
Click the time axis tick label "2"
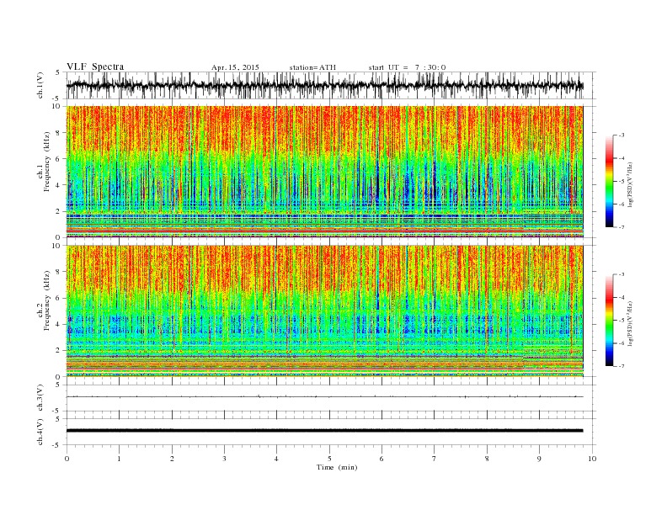tap(172, 459)
